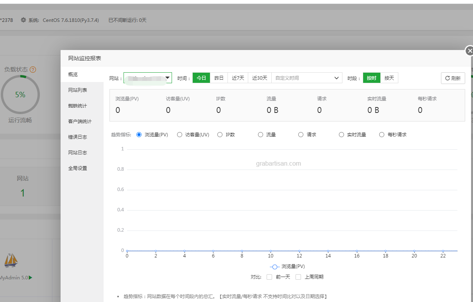The image size is (473, 302).
Task: Open the 蜘蛛统计 tab
Action: click(x=82, y=105)
